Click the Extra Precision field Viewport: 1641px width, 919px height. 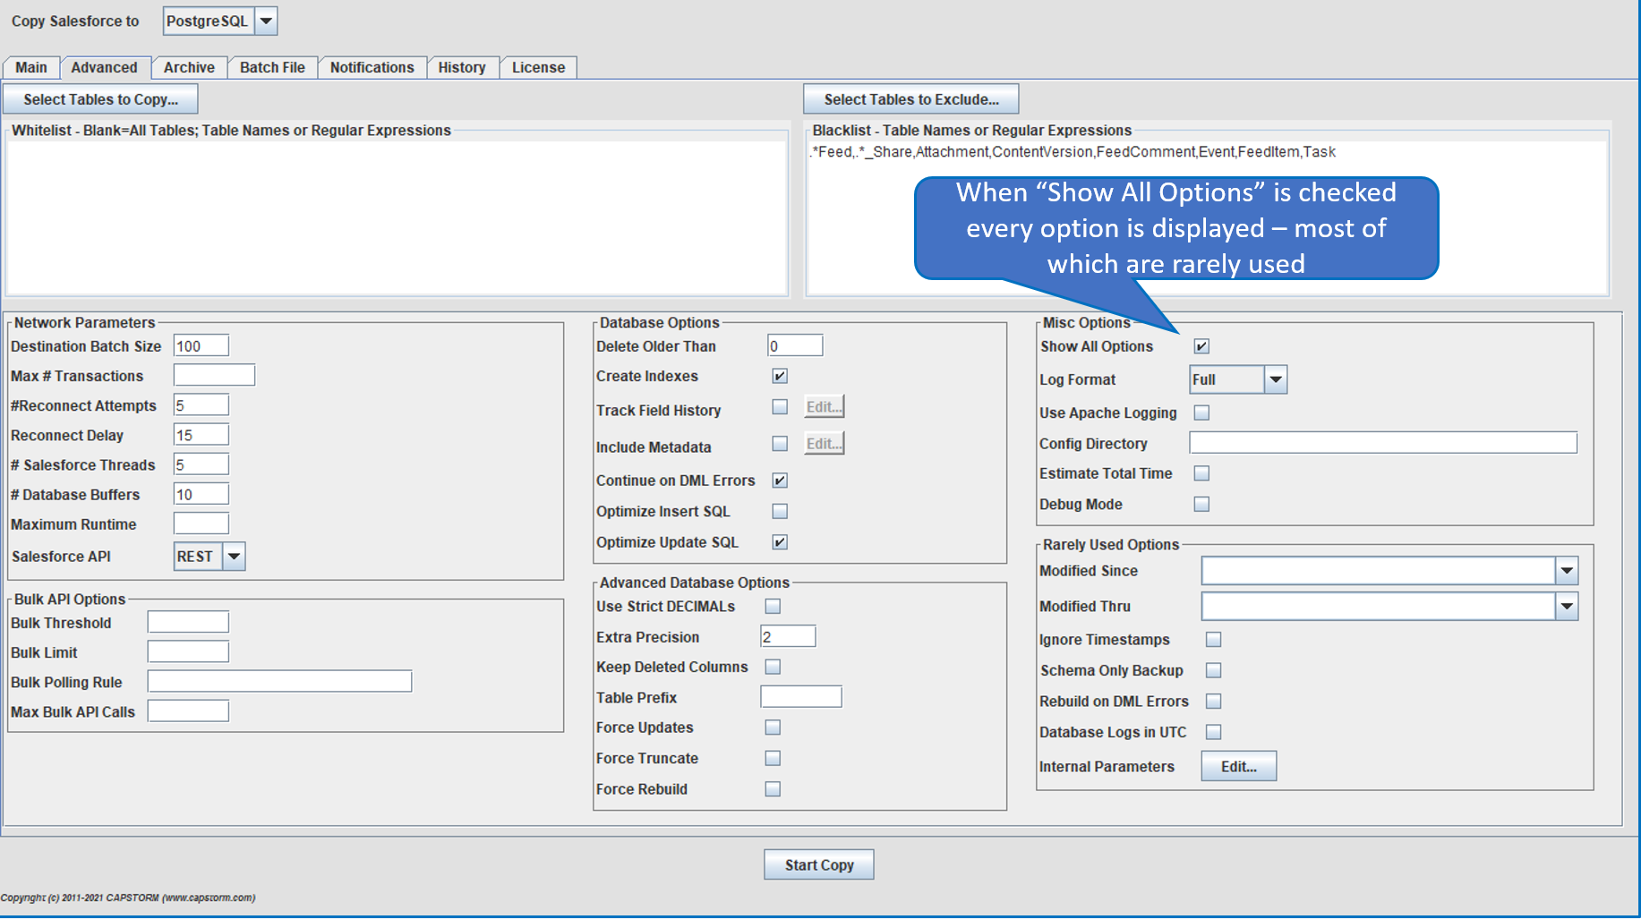pyautogui.click(x=788, y=636)
